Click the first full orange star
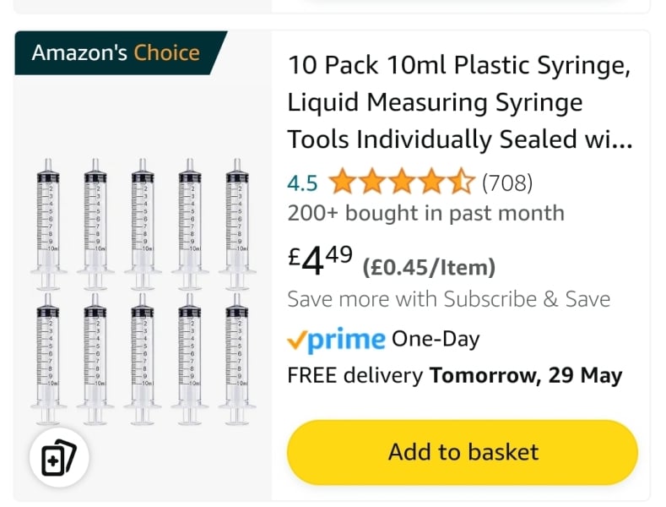The width and height of the screenshot is (666, 507). [x=342, y=182]
